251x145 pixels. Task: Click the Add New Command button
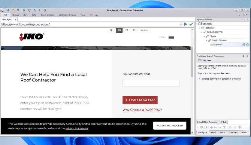pos(207,122)
